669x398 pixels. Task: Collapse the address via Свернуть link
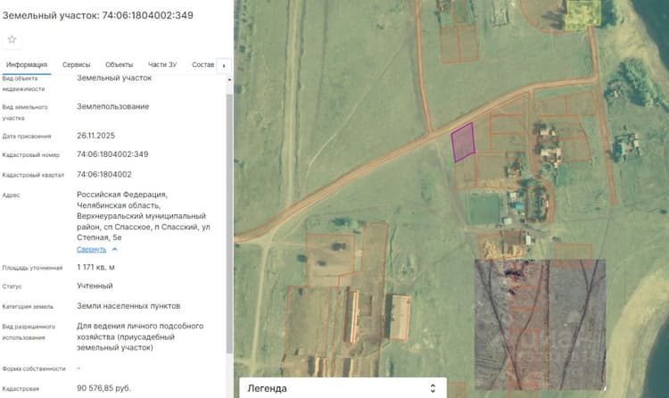coord(91,249)
